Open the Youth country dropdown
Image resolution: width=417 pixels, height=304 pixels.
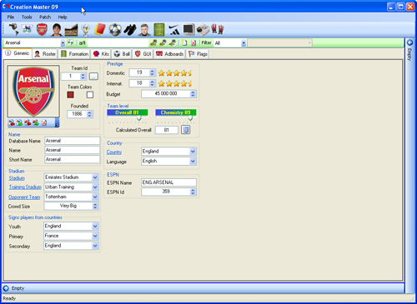95,227
